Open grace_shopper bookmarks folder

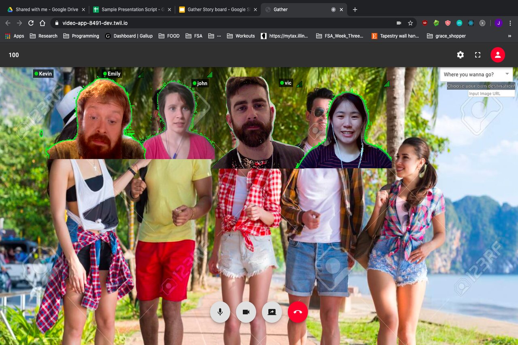pyautogui.click(x=446, y=36)
